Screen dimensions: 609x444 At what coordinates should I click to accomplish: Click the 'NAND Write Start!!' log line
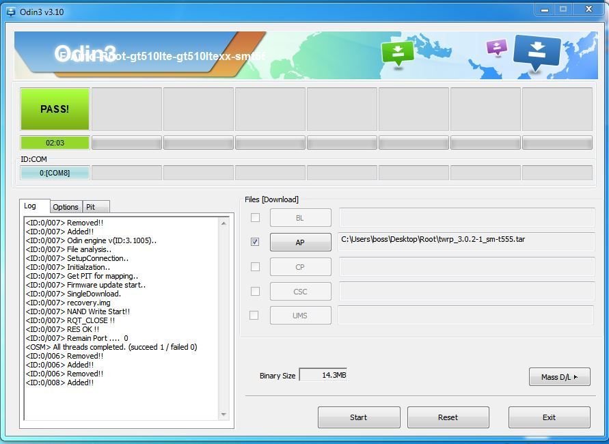point(78,311)
